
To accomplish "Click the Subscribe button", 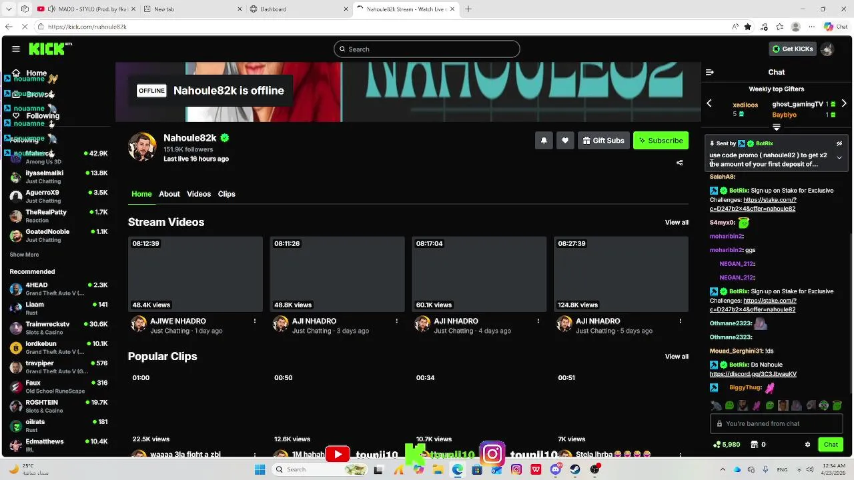I will pos(661,141).
